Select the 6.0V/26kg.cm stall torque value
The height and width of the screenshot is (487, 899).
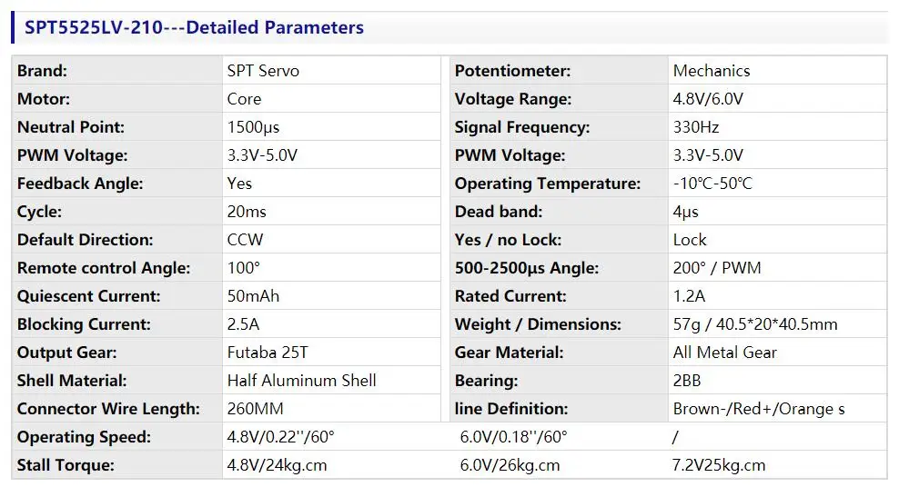(x=510, y=464)
